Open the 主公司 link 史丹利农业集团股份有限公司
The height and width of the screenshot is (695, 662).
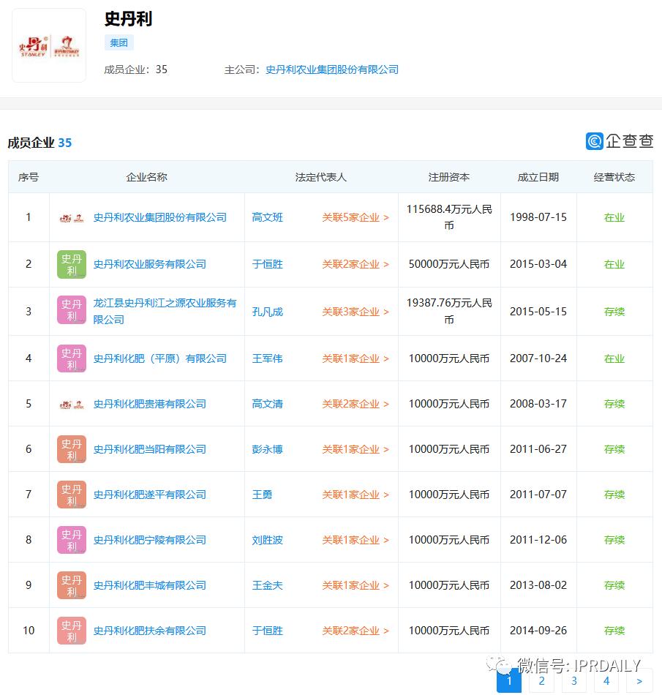(x=332, y=69)
